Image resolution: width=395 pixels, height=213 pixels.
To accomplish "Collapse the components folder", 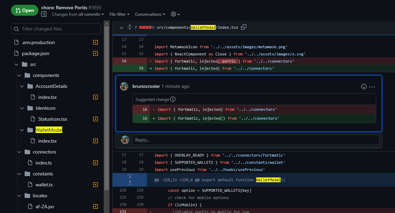I will (x=19, y=76).
